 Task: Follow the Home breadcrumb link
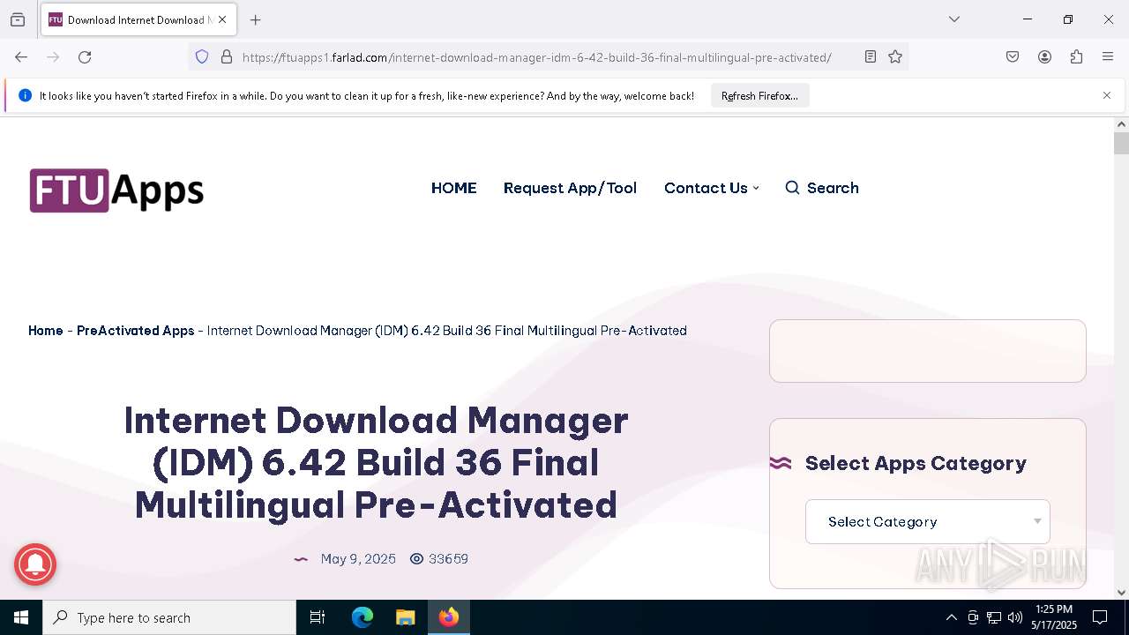click(x=46, y=331)
